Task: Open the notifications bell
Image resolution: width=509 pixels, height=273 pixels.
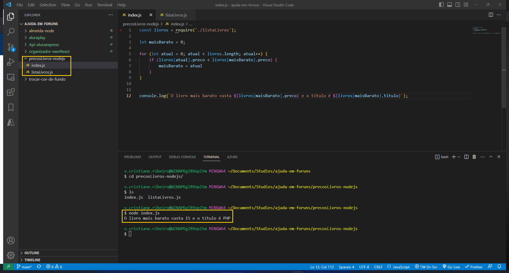Action: point(499,267)
